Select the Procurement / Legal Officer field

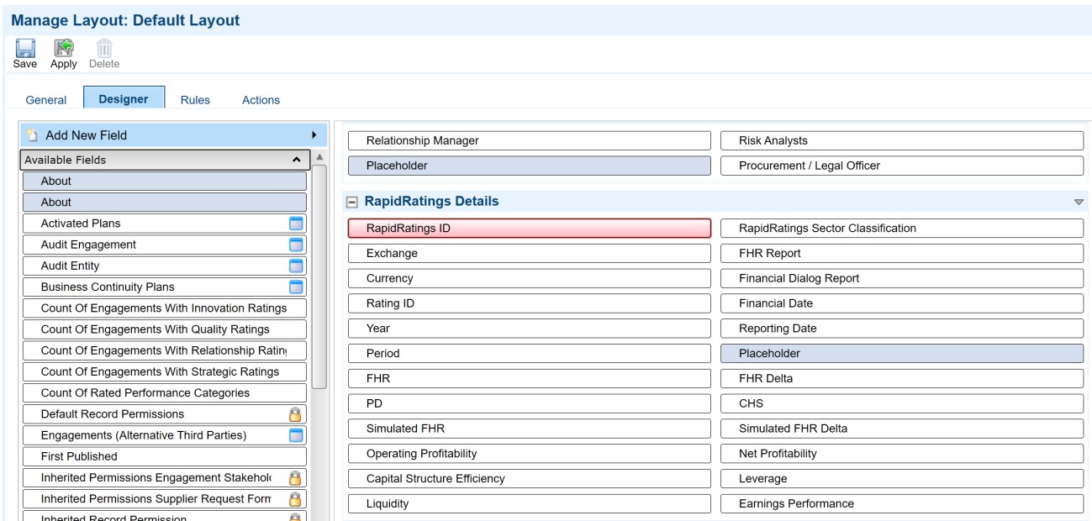click(902, 166)
